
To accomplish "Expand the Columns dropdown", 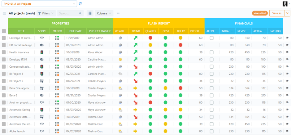I will click(x=104, y=13).
